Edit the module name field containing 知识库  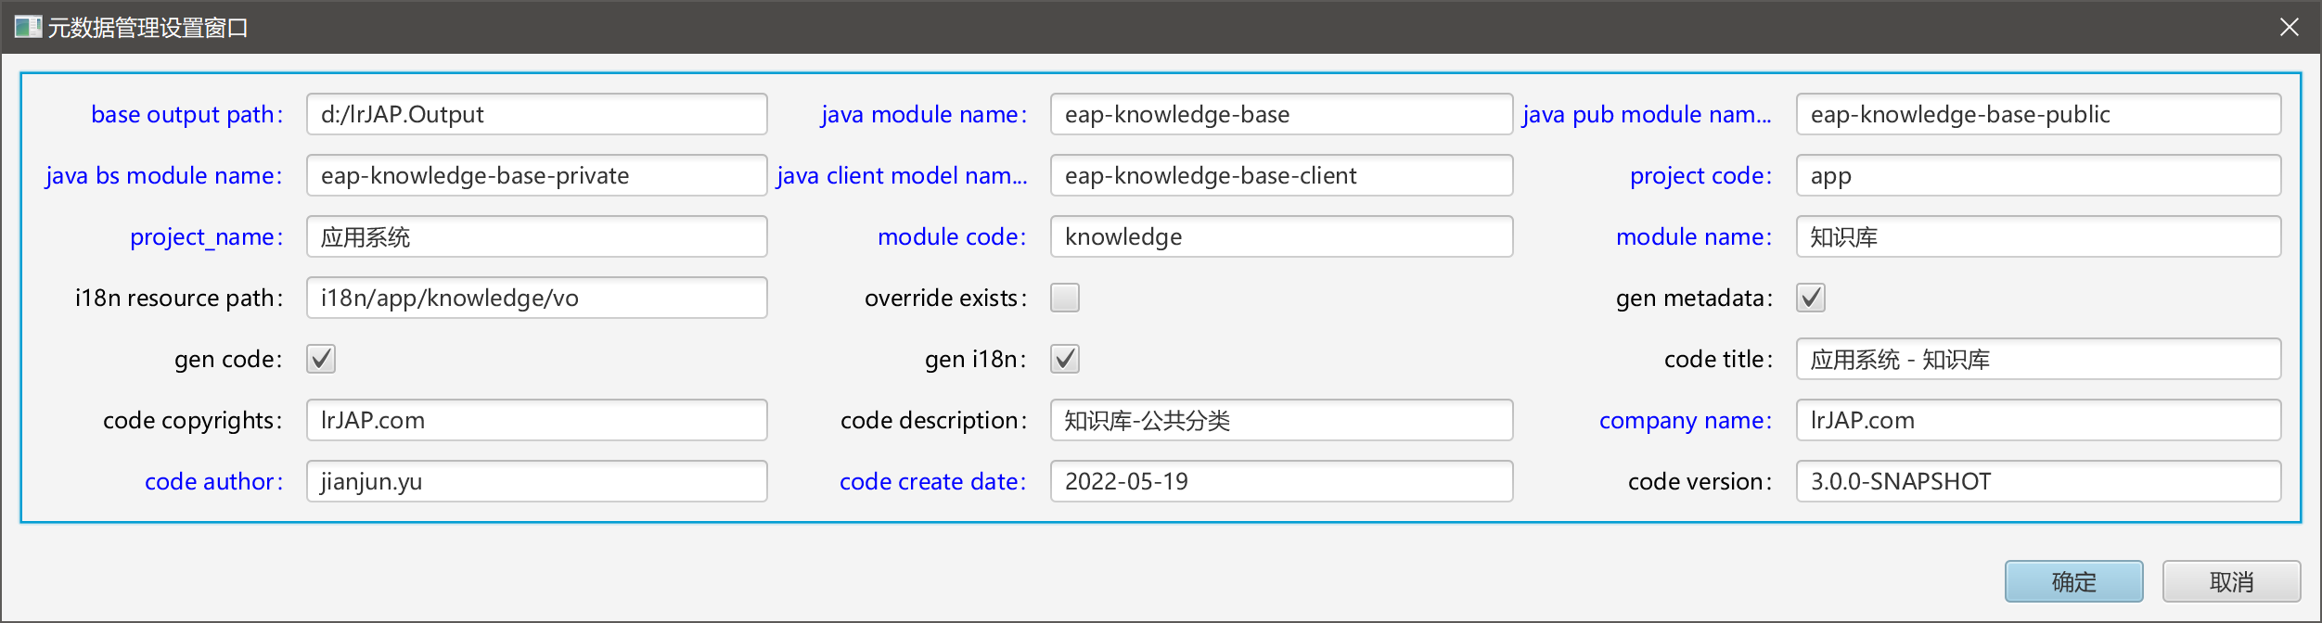pyautogui.click(x=2039, y=236)
